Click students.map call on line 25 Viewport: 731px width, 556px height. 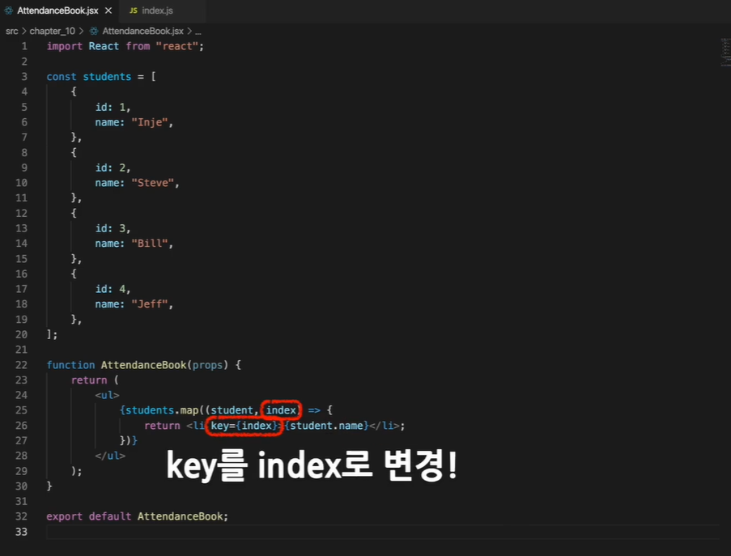(162, 410)
